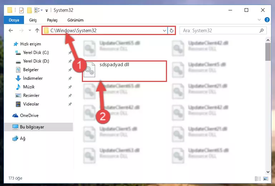Open Müzik folder in sidebar
This screenshot has width=275, height=186.
[29, 87]
